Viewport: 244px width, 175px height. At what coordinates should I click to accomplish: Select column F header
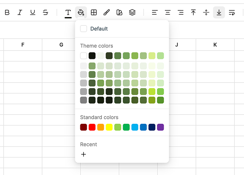click(x=23, y=45)
